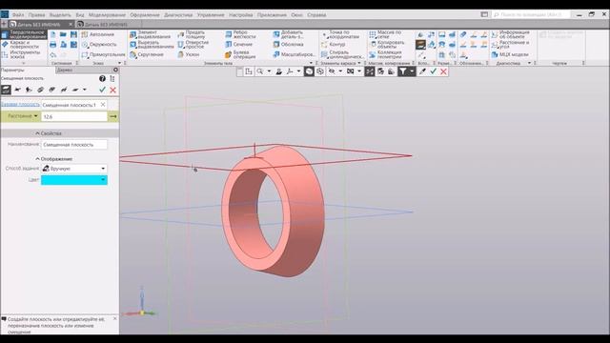Select Вырезать выдавливанием cut tool

click(x=152, y=45)
